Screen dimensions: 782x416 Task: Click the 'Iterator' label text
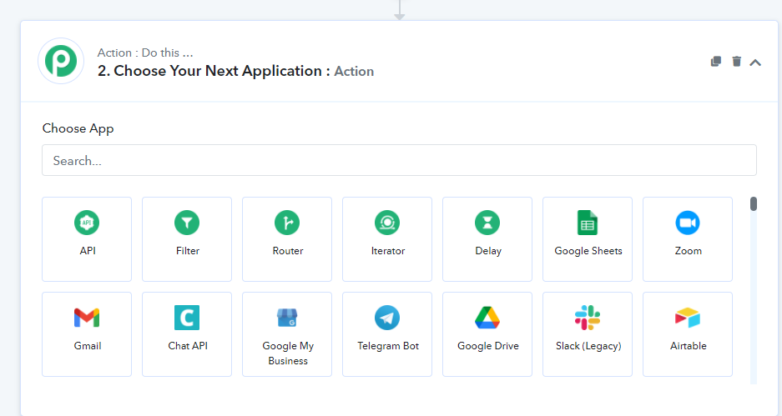click(x=388, y=251)
